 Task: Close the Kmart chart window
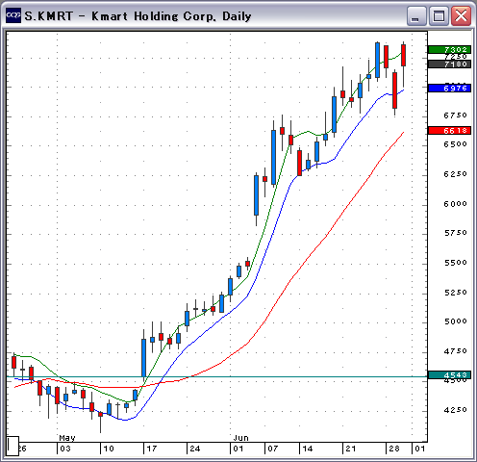coord(461,15)
